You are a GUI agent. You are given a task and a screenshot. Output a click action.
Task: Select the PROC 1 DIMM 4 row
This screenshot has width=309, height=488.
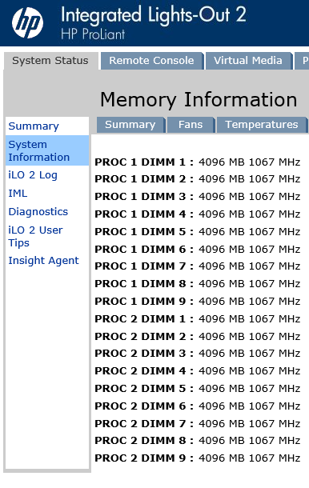198,214
